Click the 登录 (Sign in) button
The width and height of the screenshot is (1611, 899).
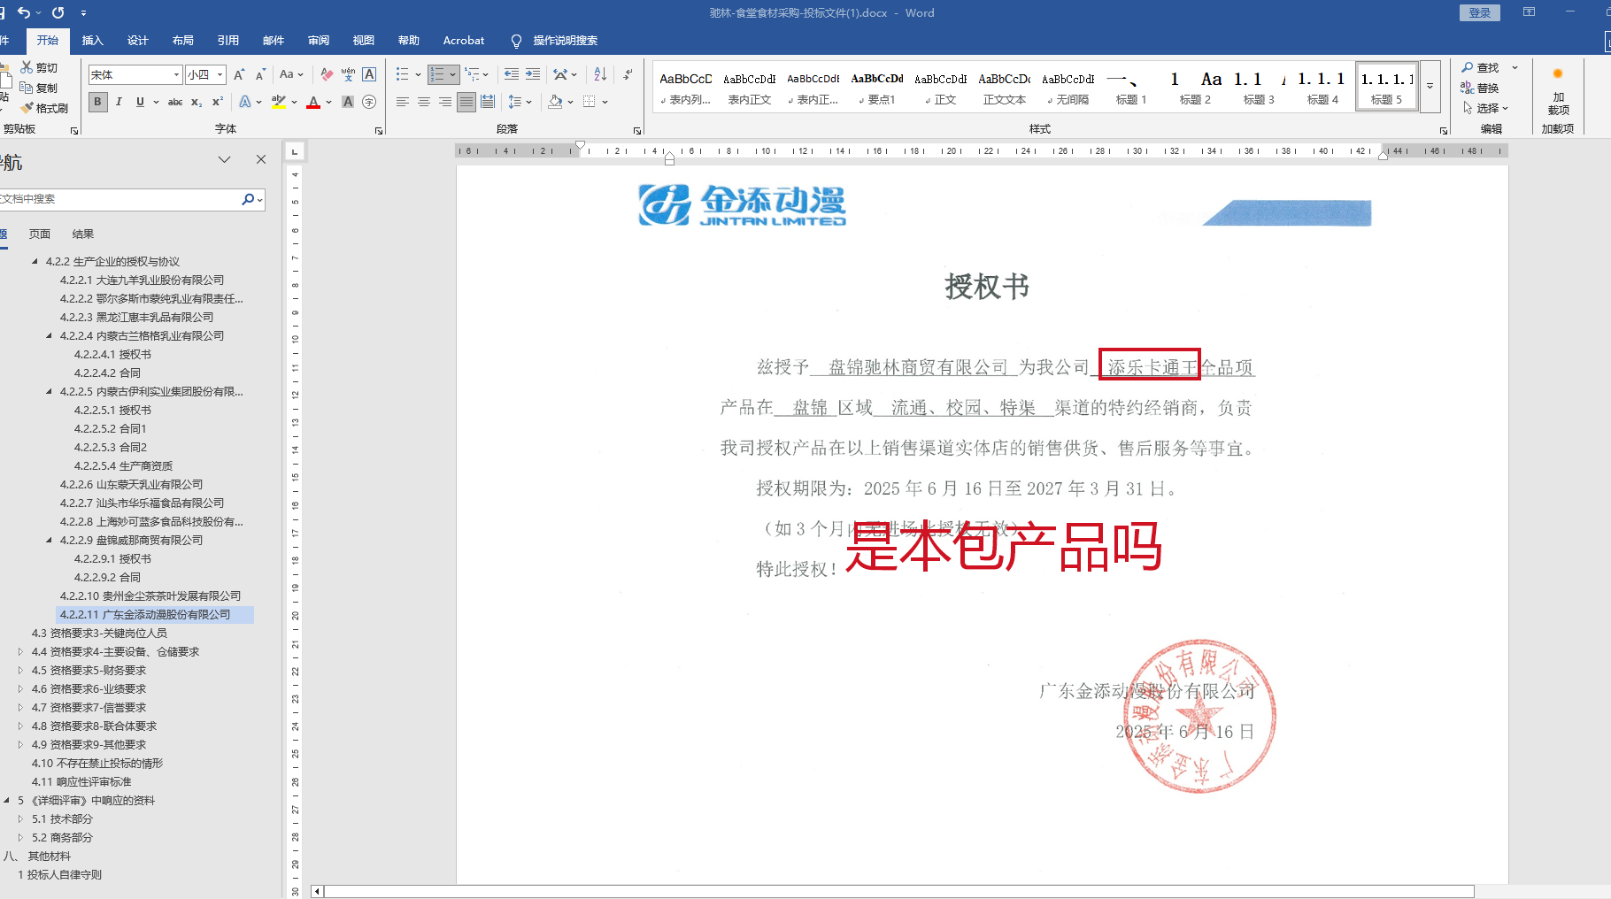[x=1480, y=12]
